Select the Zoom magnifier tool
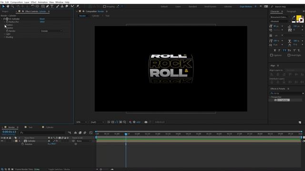 click(12, 6)
